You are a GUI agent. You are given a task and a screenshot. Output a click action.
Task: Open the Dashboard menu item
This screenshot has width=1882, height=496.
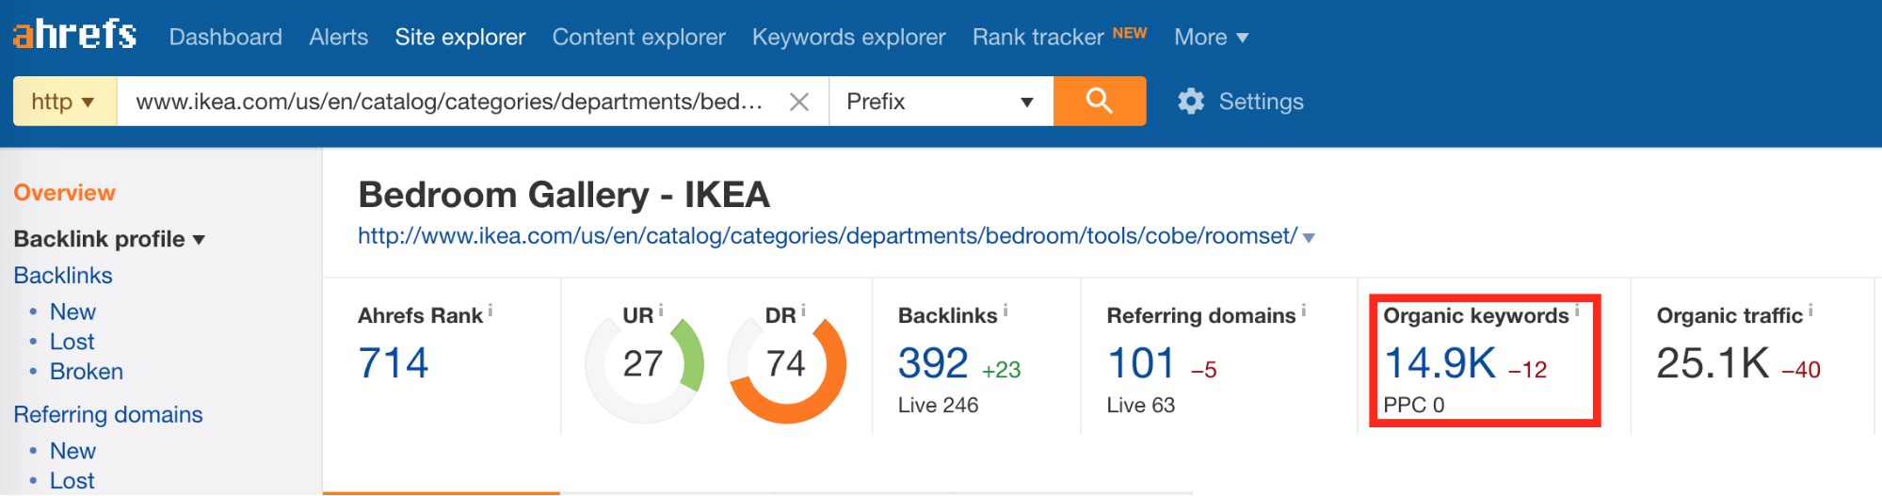pos(225,37)
